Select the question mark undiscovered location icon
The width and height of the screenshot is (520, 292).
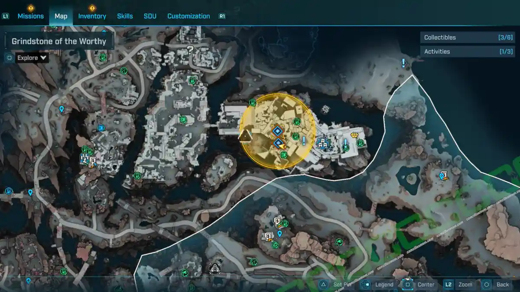(189, 49)
